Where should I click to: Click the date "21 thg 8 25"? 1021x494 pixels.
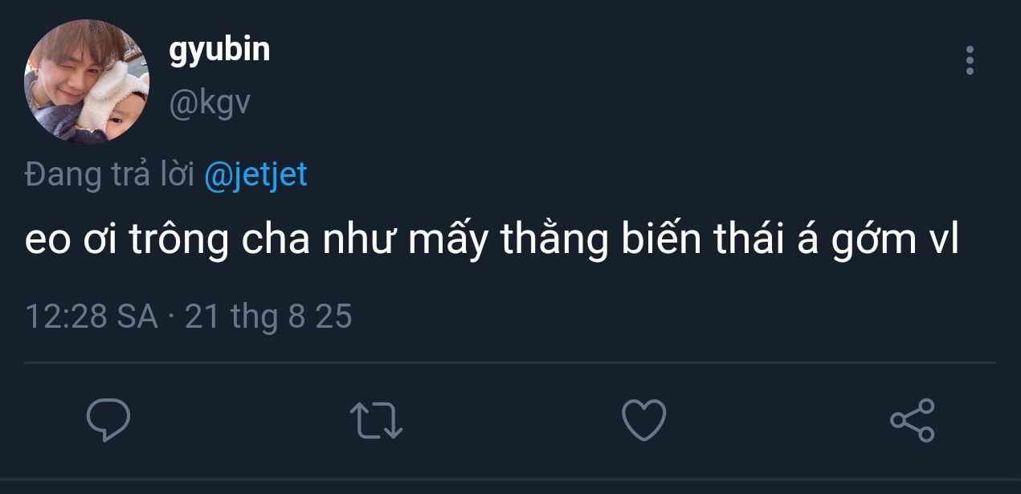(268, 316)
